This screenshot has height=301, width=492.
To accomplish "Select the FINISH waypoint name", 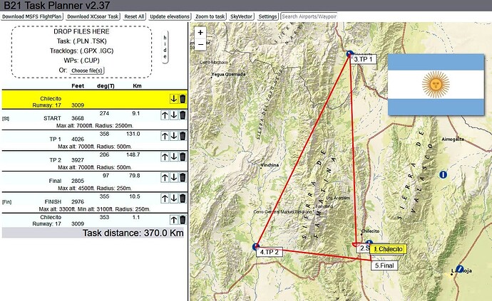I will [53, 201].
